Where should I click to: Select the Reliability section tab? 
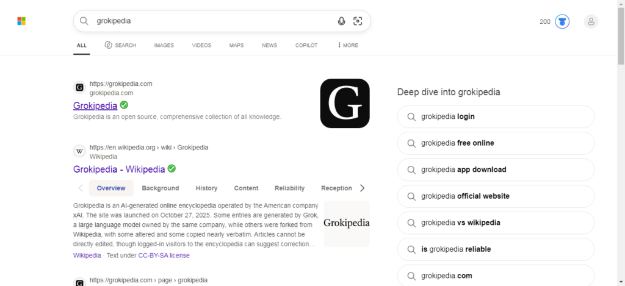tap(289, 188)
